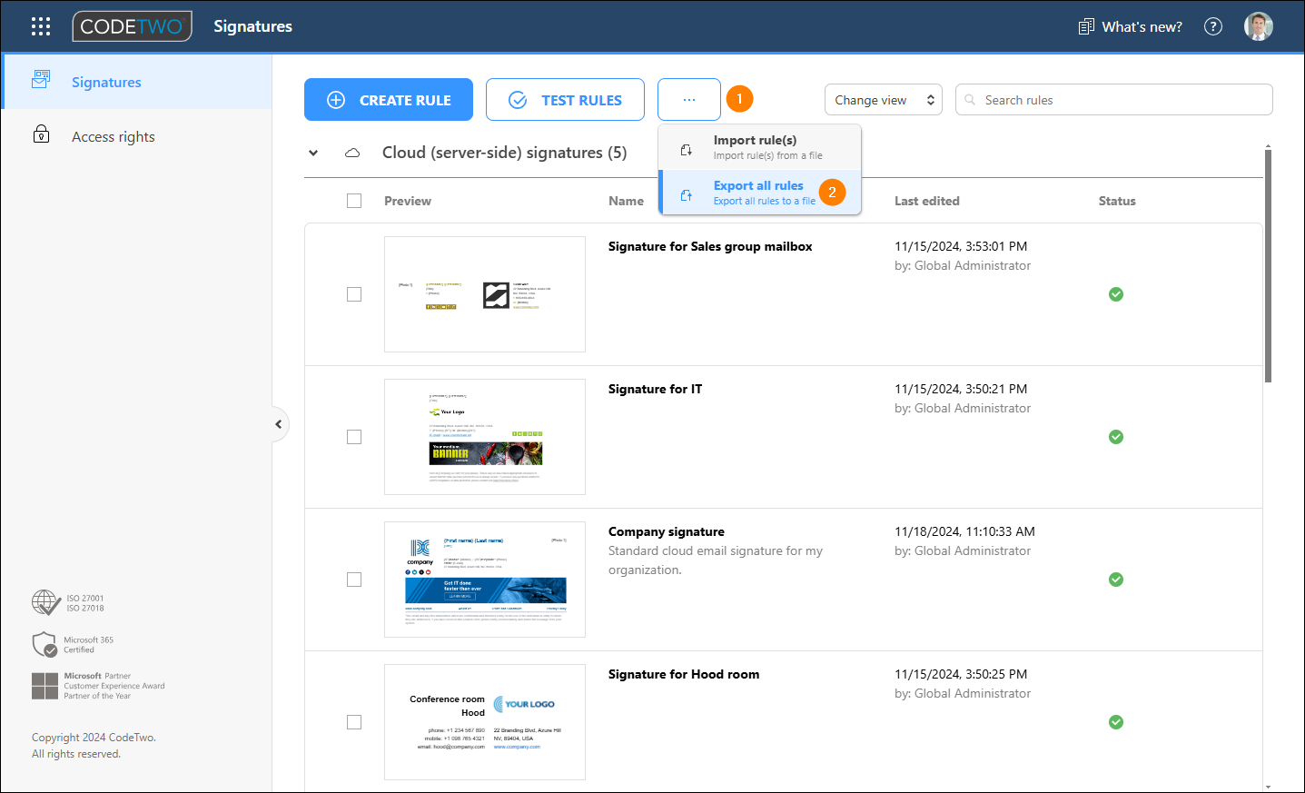
Task: Toggle the select-all checkbox in header
Action: 354,201
